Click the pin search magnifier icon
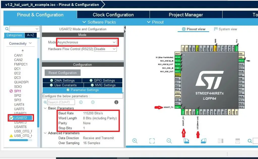This screenshot has width=258, height=159. click(x=250, y=141)
